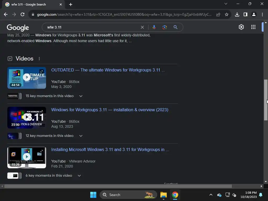The width and height of the screenshot is (268, 201).
Task: Play the 44:54 video thumbnail
Action: 27,78
